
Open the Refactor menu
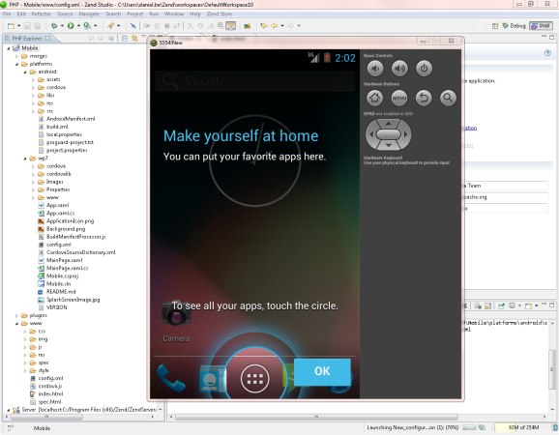pyautogui.click(x=41, y=14)
